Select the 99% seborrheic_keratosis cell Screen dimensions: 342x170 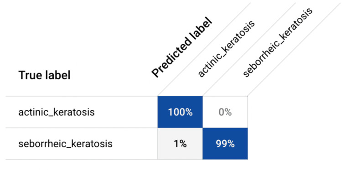(225, 144)
